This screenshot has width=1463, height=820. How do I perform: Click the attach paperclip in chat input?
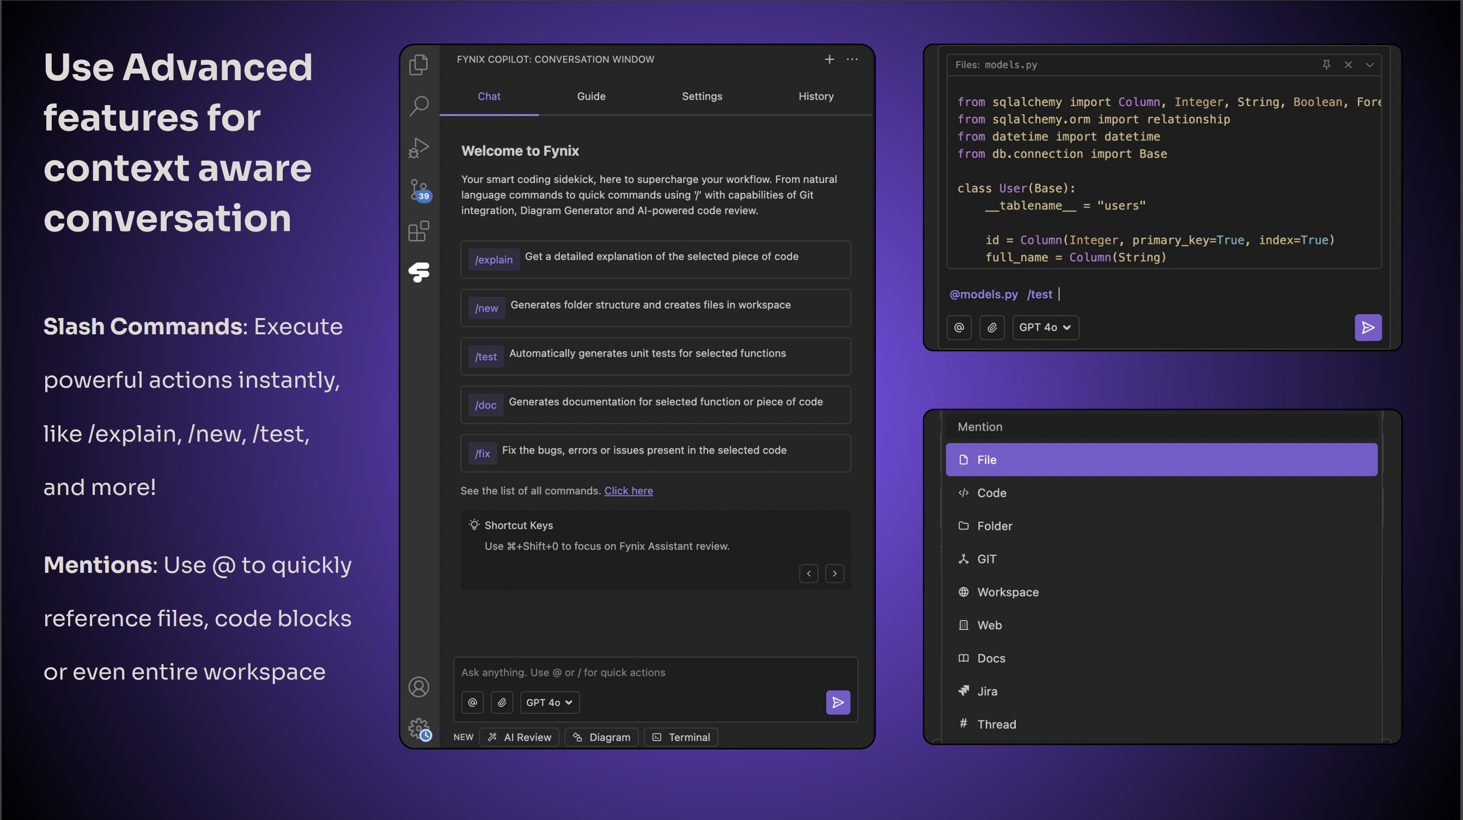(x=502, y=702)
